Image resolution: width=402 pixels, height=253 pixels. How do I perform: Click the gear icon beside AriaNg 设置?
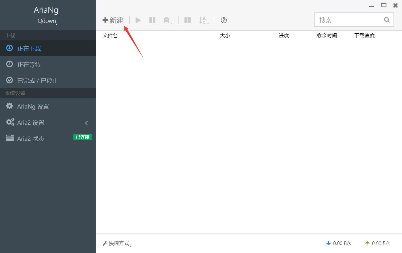click(x=10, y=106)
